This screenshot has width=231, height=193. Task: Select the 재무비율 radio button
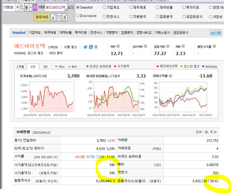coord(157,7)
